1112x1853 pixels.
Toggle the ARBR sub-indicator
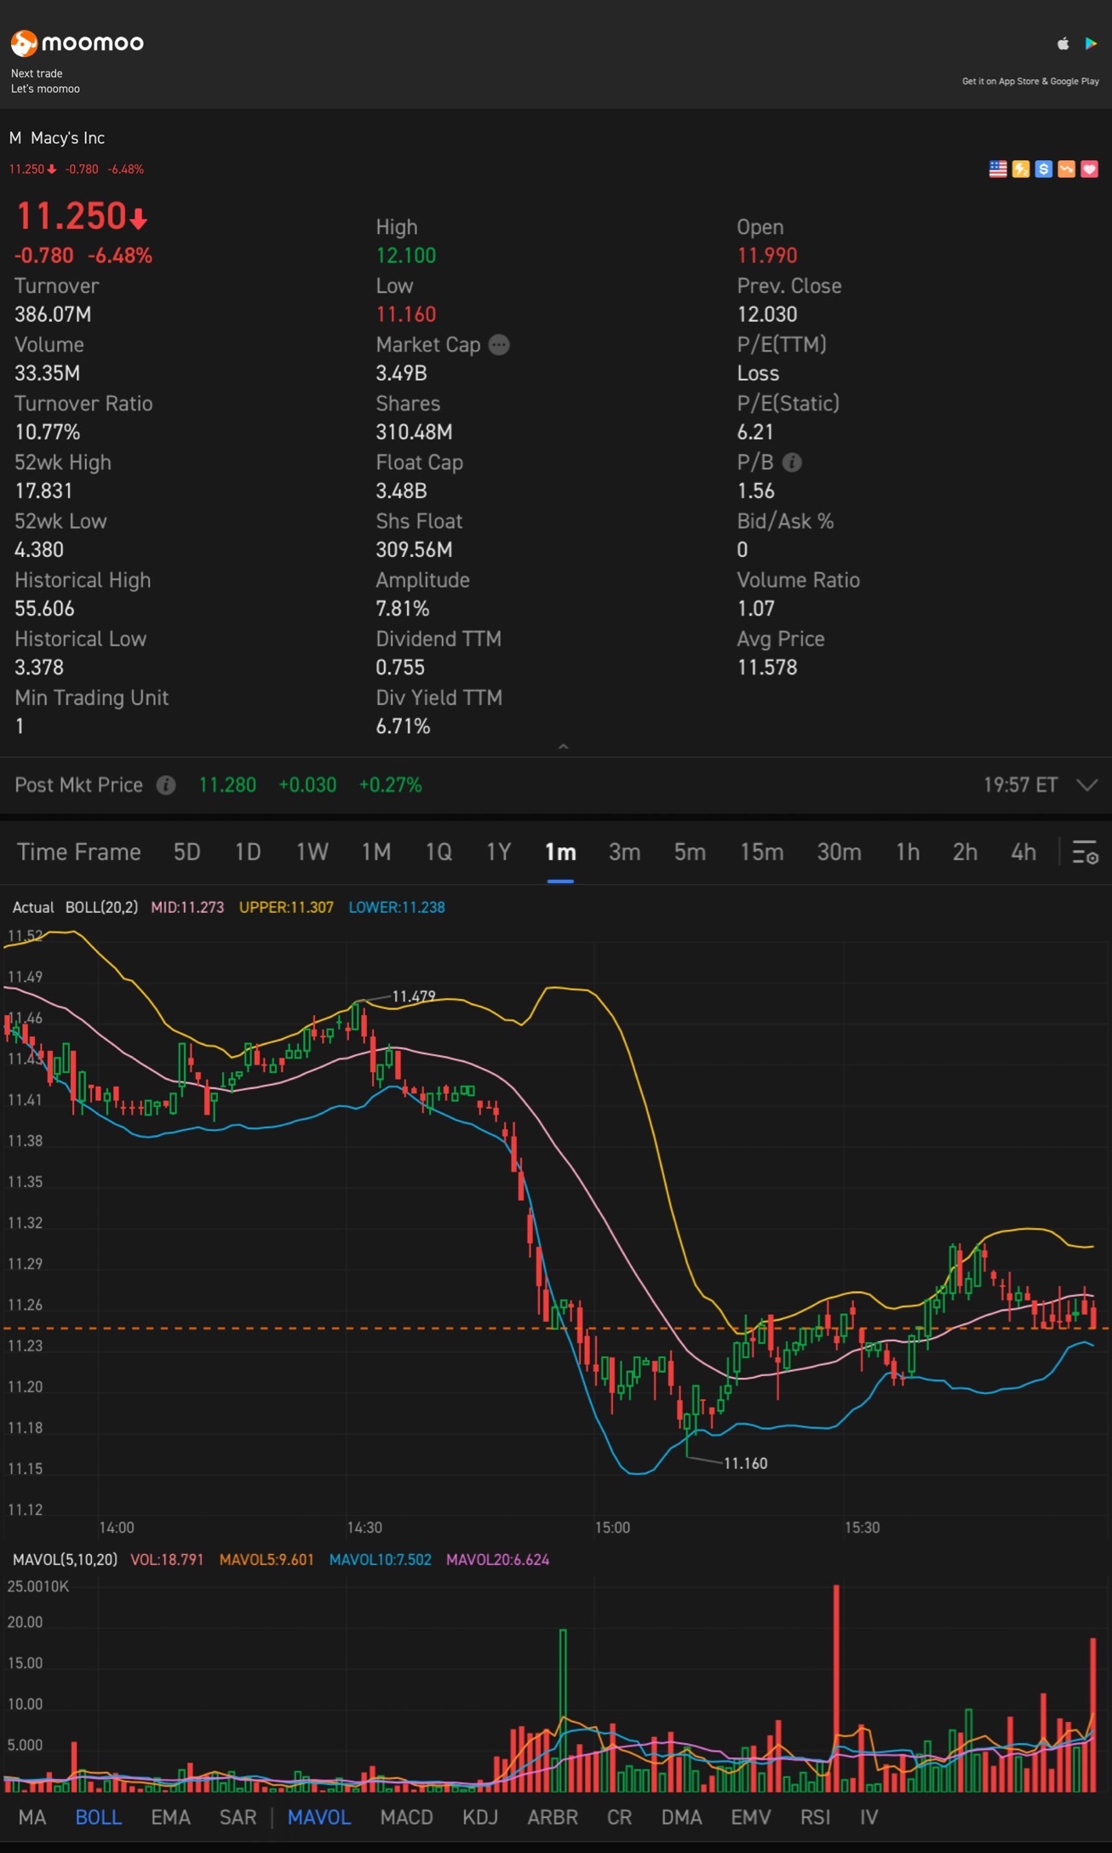tap(553, 1817)
